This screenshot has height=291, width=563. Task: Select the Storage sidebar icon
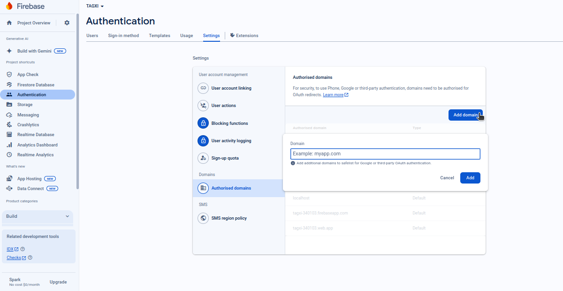tap(10, 104)
